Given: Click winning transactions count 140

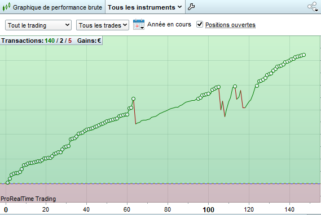Looking at the screenshot, I should (50, 41).
